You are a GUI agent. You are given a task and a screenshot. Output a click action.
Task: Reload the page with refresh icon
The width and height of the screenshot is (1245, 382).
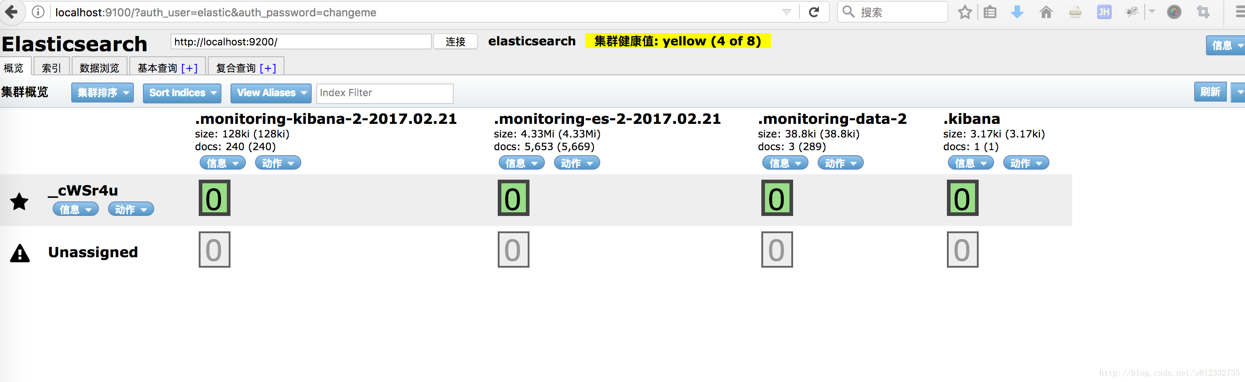coord(814,12)
